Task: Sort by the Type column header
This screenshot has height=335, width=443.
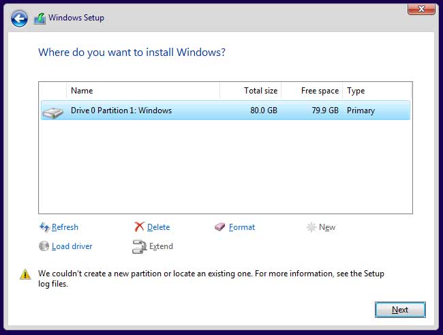Action: tap(377, 91)
